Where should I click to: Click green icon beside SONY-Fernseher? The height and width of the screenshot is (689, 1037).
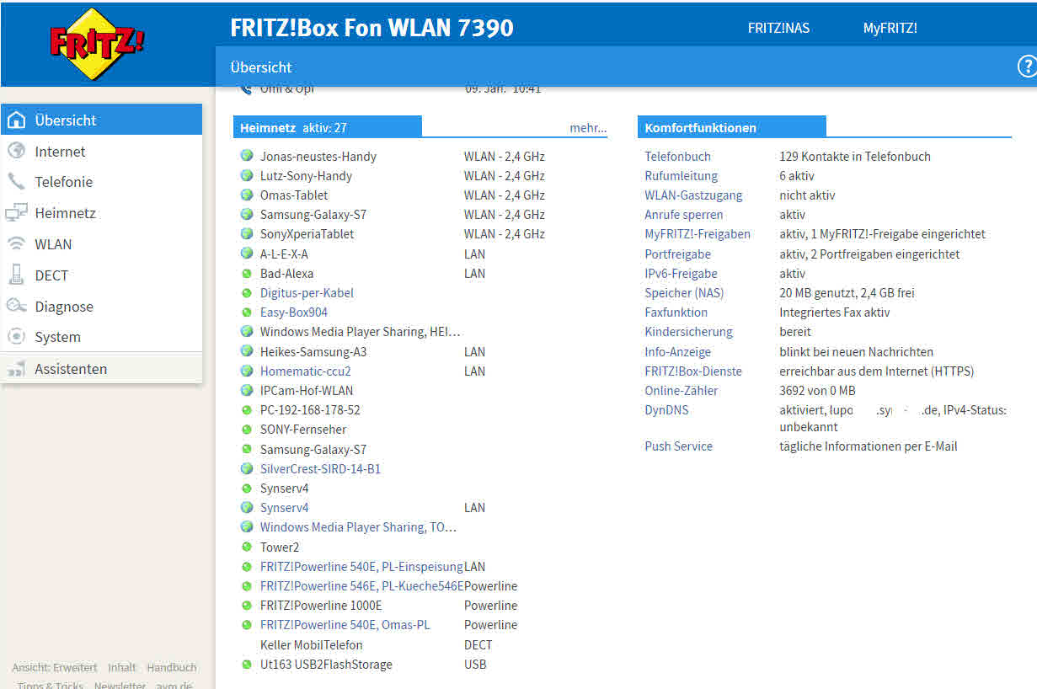tap(247, 430)
